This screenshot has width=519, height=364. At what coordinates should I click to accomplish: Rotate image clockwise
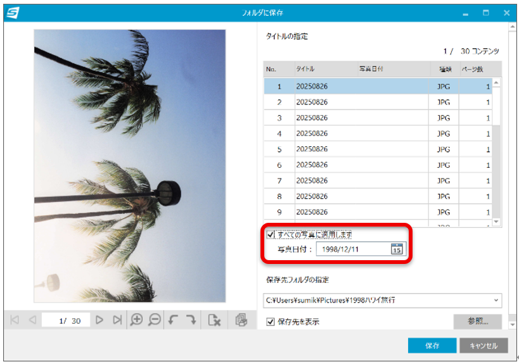[x=191, y=320]
